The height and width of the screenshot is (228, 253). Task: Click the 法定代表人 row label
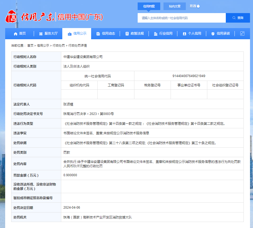click(21, 104)
